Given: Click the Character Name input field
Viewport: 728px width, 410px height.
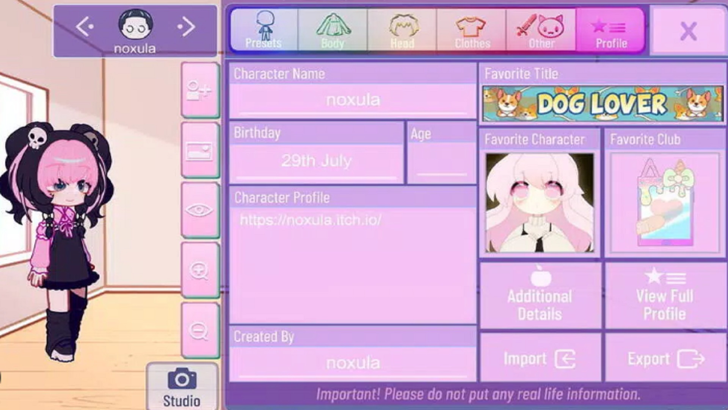Looking at the screenshot, I should click(x=353, y=99).
